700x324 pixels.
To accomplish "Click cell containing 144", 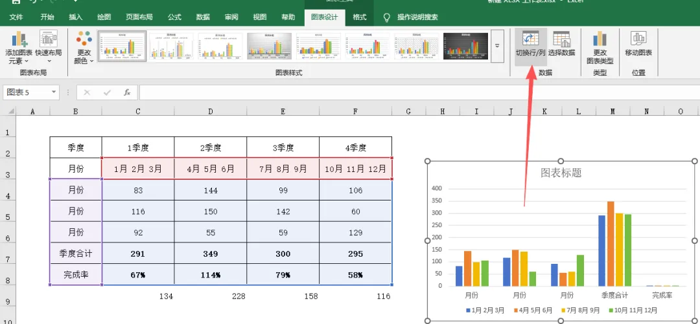I will (211, 190).
